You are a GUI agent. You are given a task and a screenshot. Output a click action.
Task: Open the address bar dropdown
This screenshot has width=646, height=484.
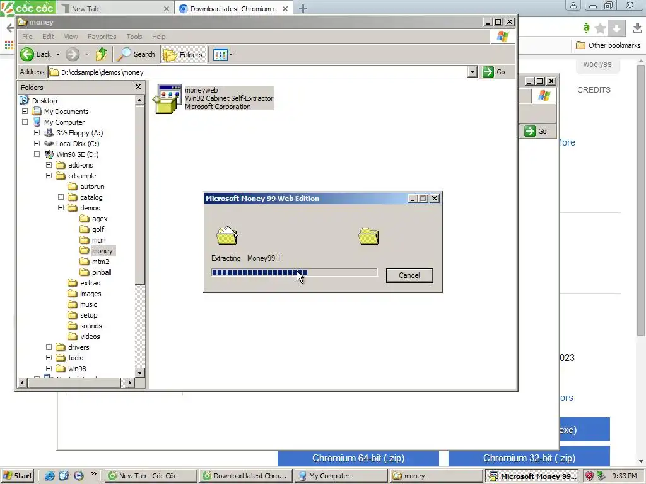[x=472, y=72]
